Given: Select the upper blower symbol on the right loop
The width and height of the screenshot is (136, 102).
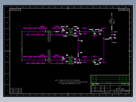Looking at the screenshot, I should point(95,31).
